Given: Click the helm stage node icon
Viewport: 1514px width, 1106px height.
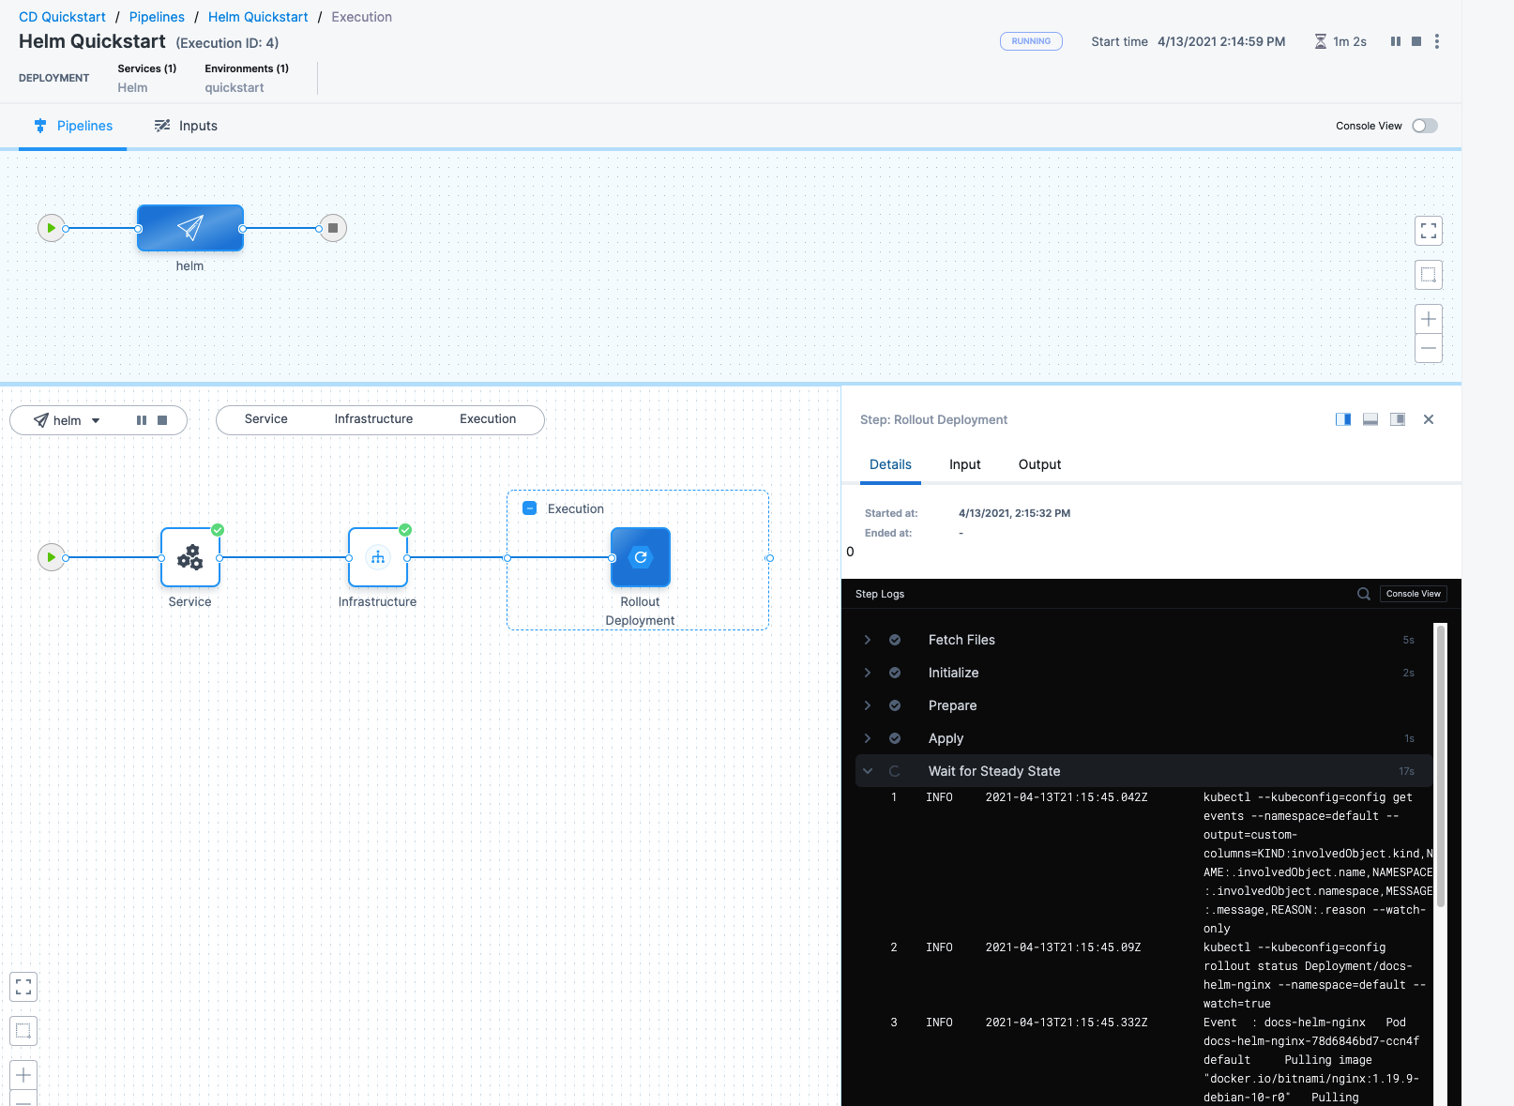Looking at the screenshot, I should (x=190, y=228).
